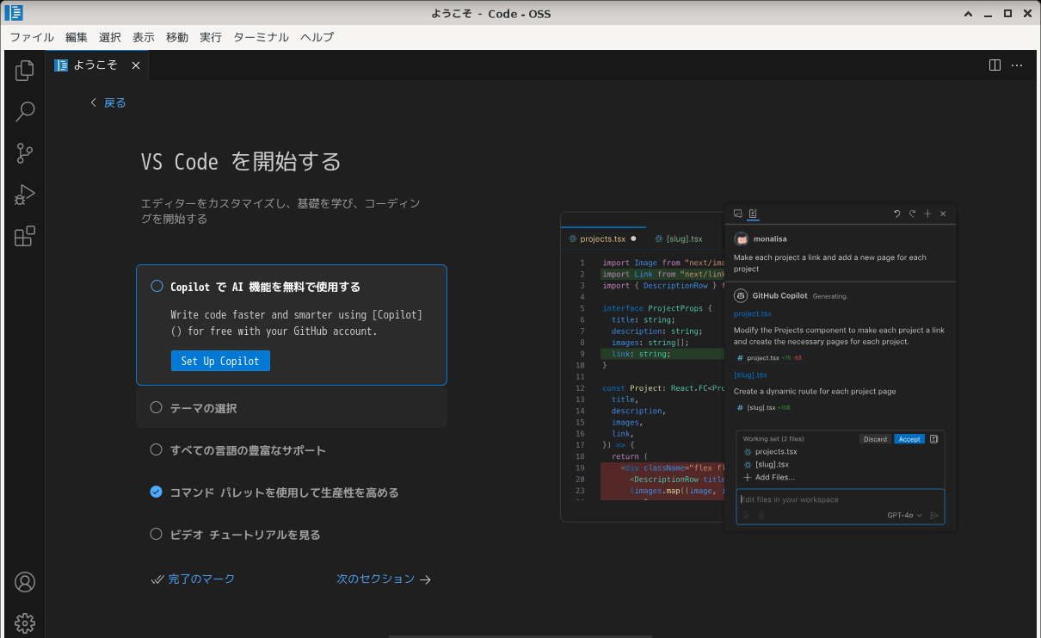This screenshot has width=1041, height=638.
Task: Click the Copilot preview illustration
Action: click(x=758, y=367)
